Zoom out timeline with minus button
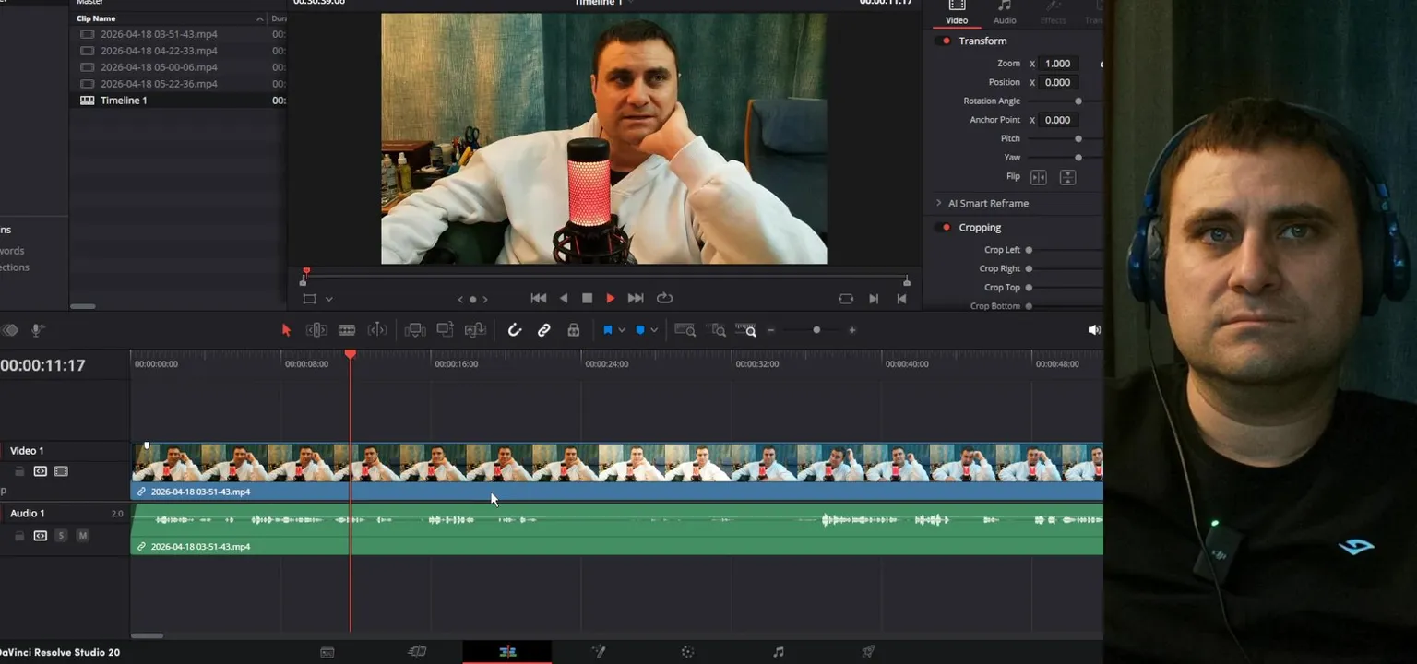 click(771, 330)
